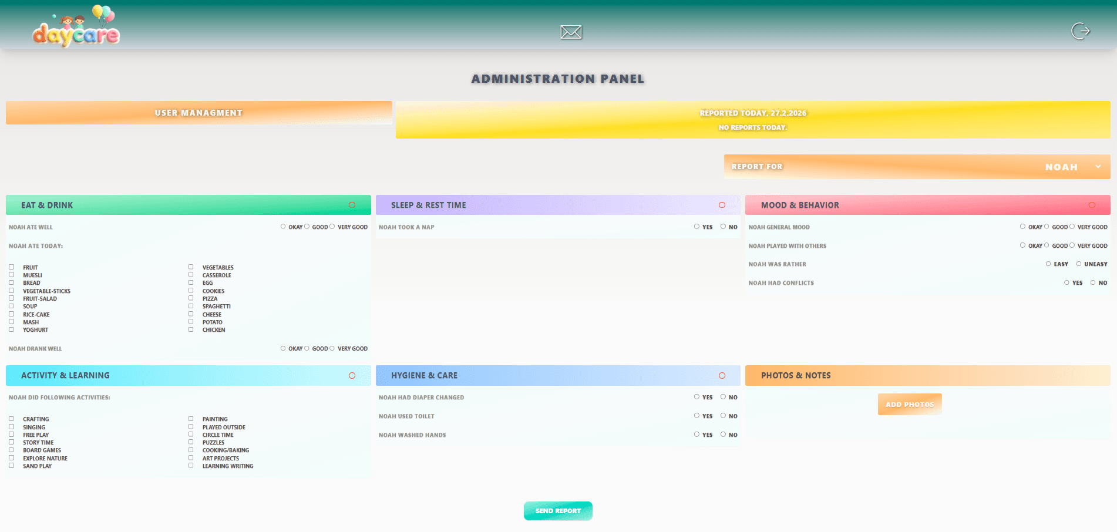Select No for Noah had conflicts
Viewport: 1117px width, 532px height.
click(x=1093, y=282)
